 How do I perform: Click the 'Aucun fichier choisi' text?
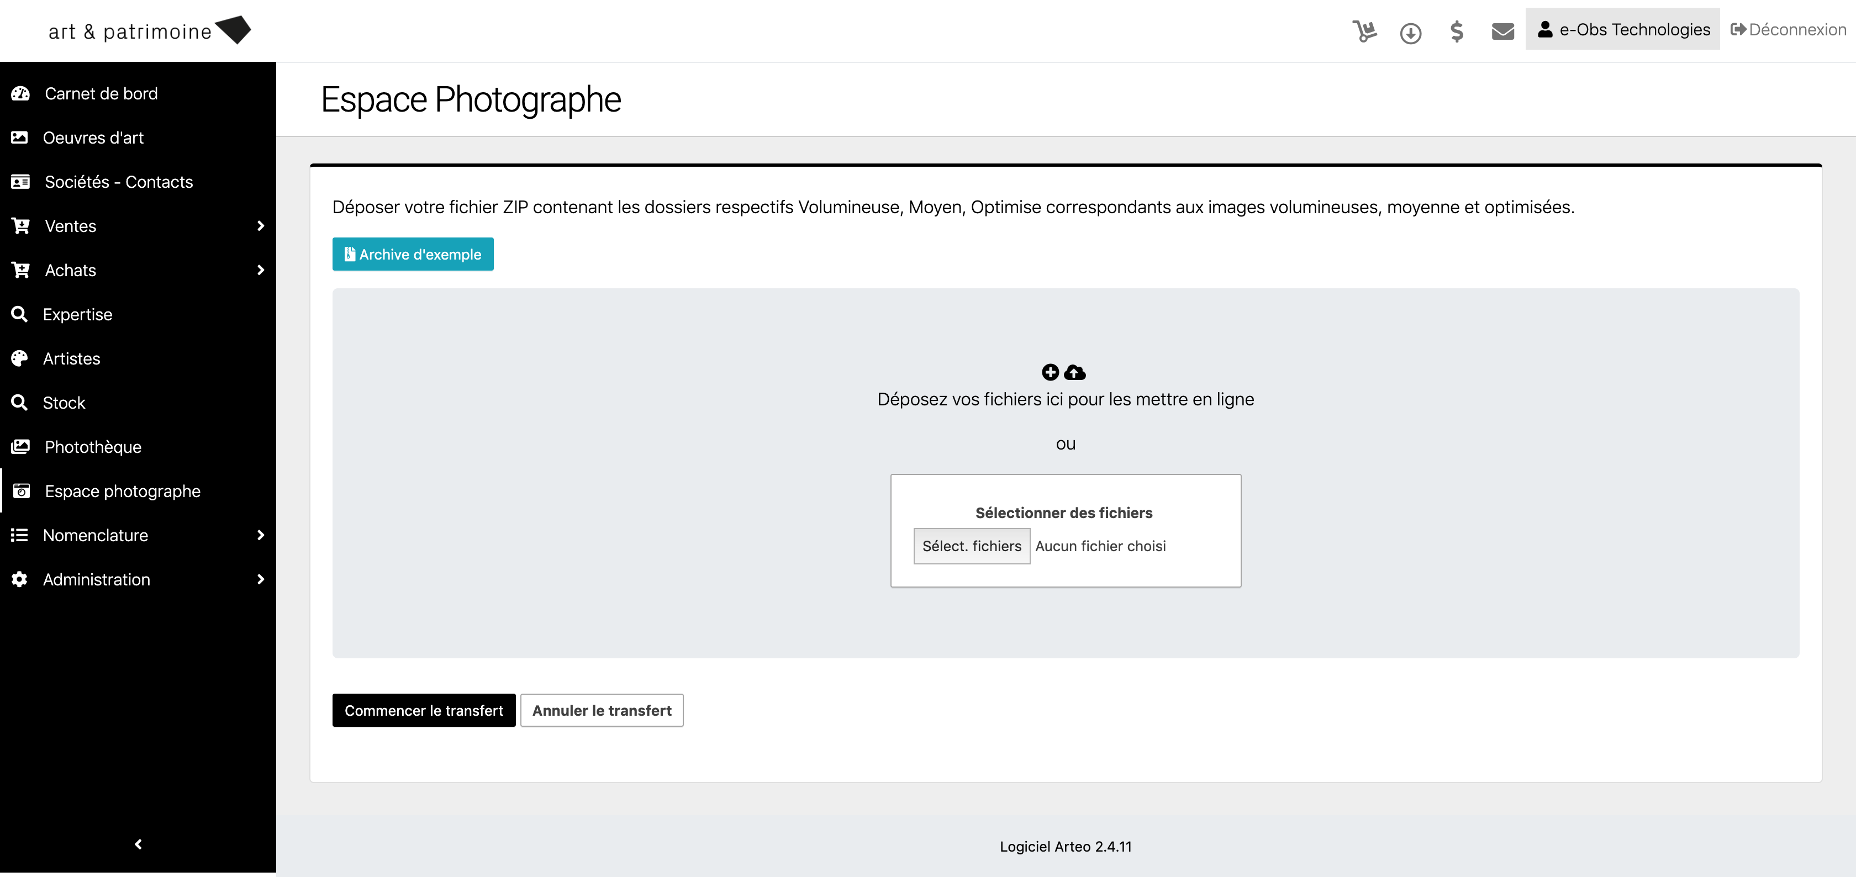tap(1100, 546)
